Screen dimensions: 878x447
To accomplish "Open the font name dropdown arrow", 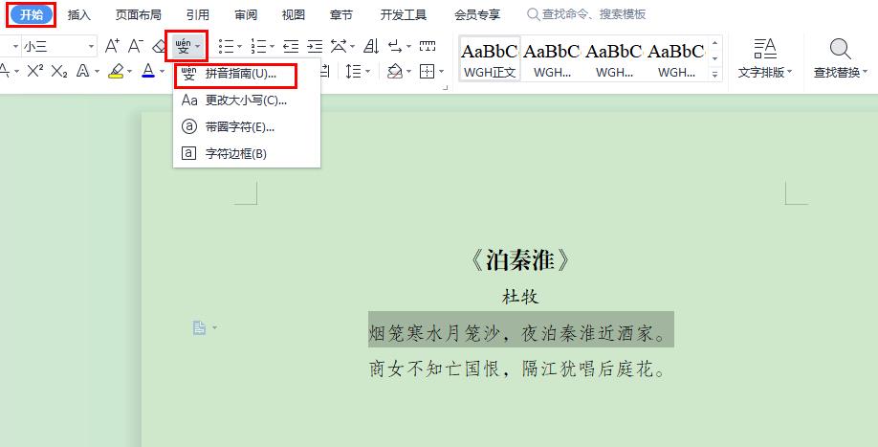I will (15, 46).
